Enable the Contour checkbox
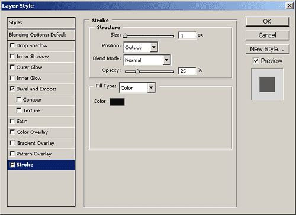This screenshot has width=296, height=215. tap(19, 100)
